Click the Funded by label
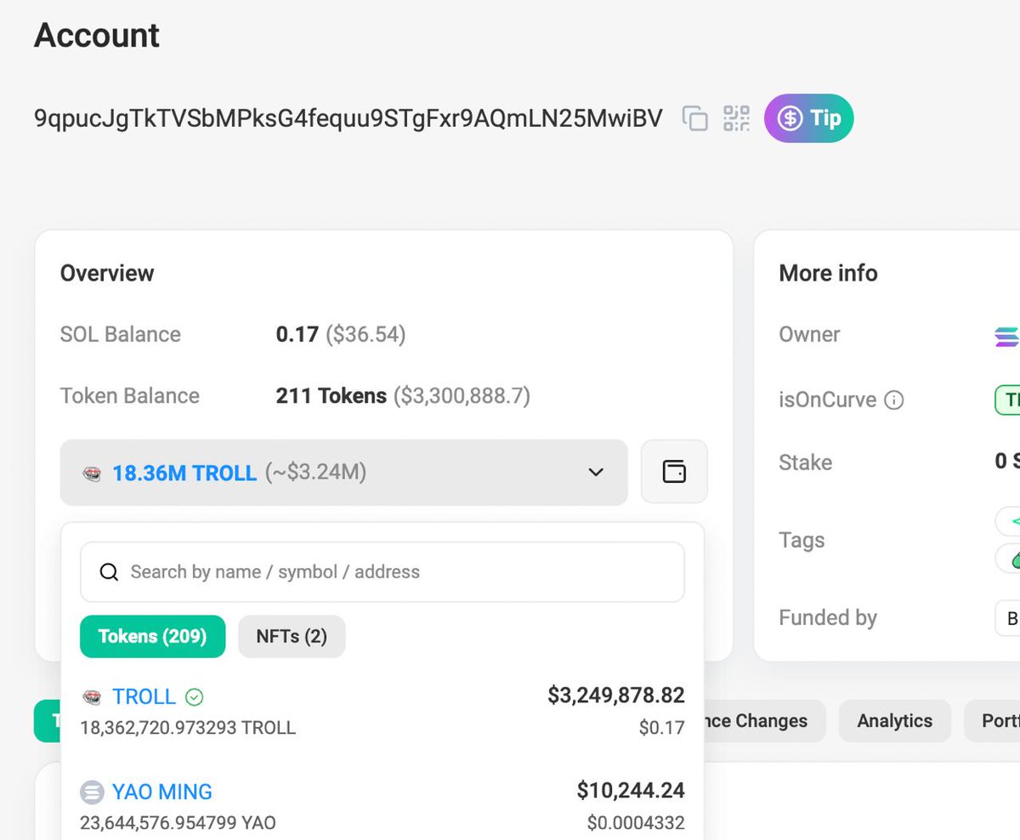 click(828, 618)
